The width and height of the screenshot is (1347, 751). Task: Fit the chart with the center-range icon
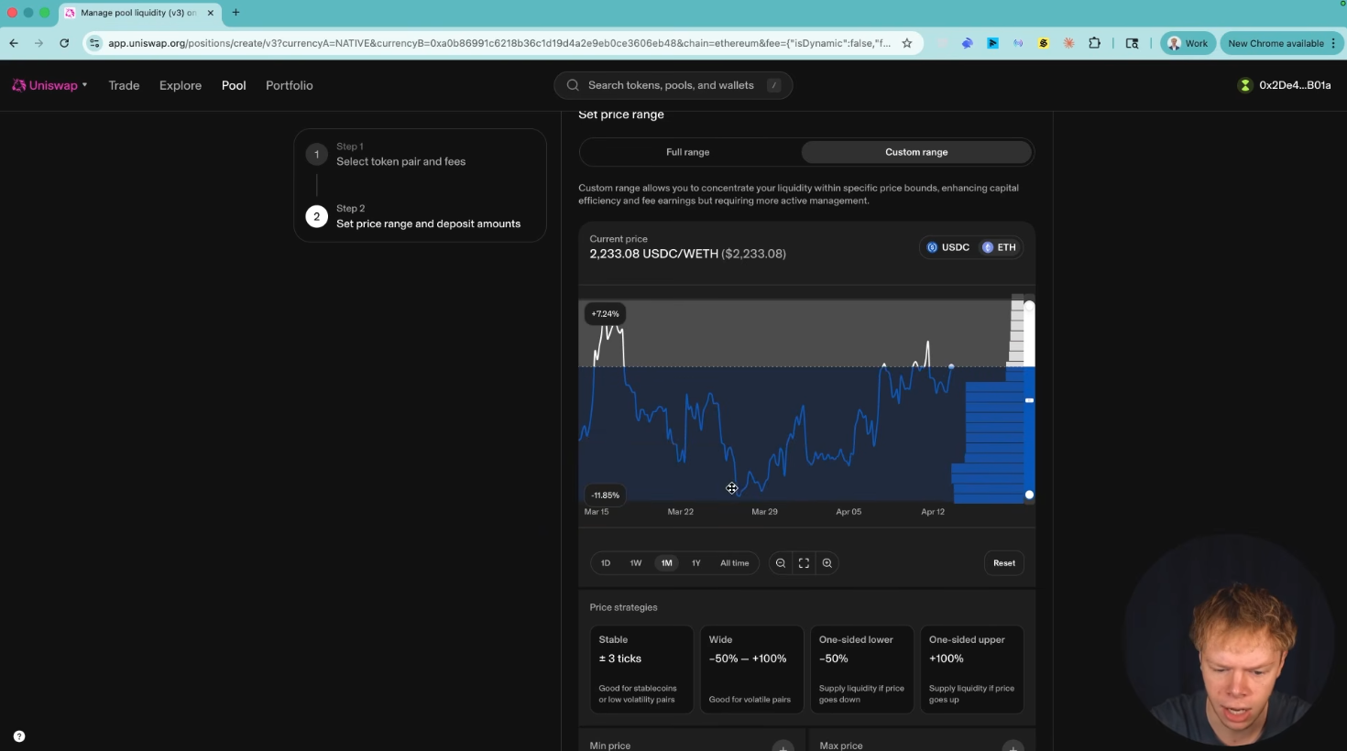(804, 563)
